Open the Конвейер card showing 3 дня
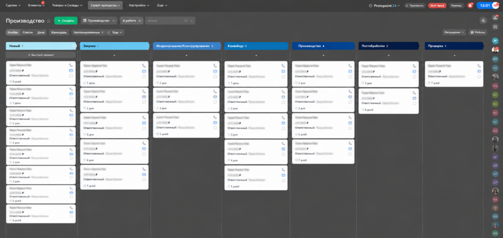The height and width of the screenshot is (238, 503). tap(256, 126)
